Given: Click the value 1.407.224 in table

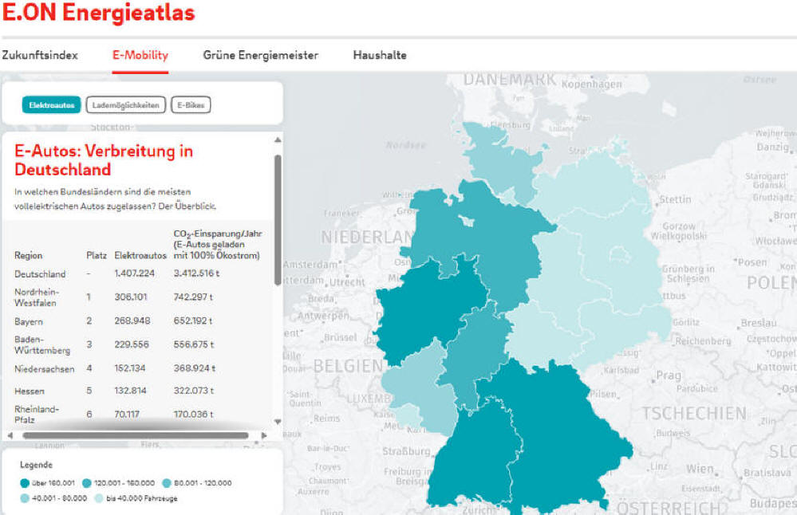Looking at the screenshot, I should pyautogui.click(x=134, y=273).
